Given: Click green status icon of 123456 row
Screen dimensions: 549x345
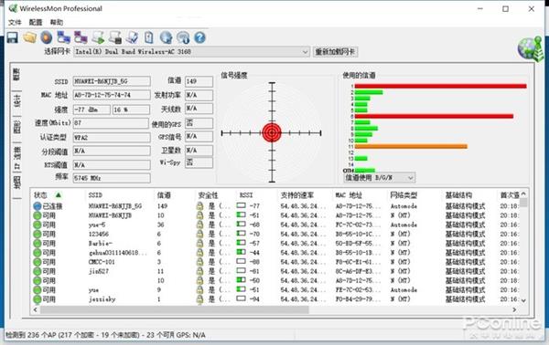Looking at the screenshot, I should [38, 234].
